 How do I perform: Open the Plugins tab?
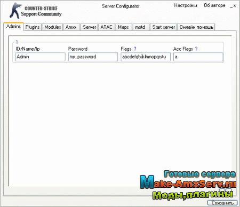[x=33, y=27]
